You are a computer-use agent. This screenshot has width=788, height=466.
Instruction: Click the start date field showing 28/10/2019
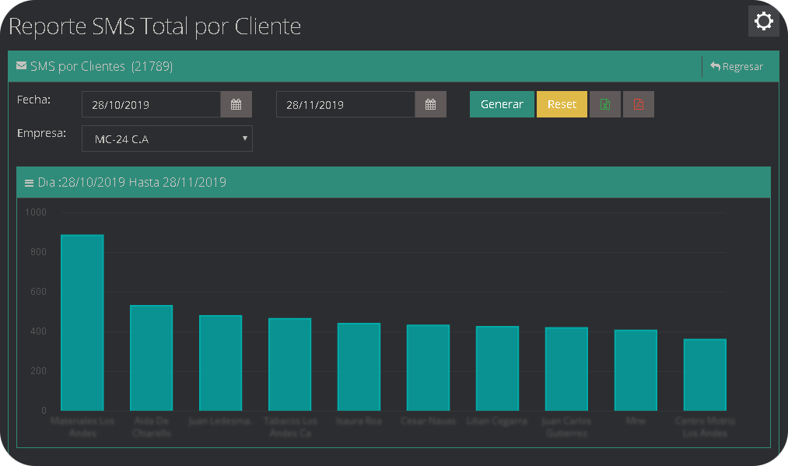pyautogui.click(x=150, y=103)
